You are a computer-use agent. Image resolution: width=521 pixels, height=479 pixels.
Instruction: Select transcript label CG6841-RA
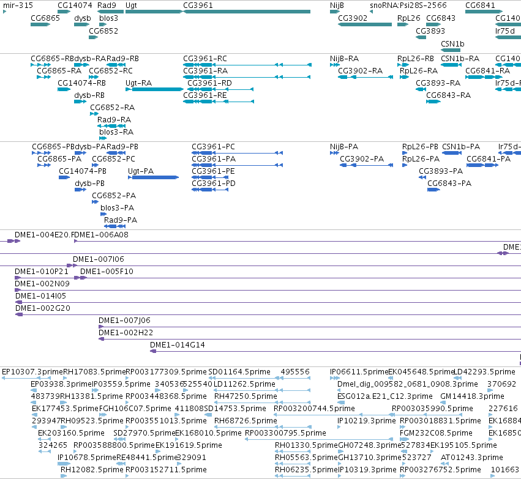[487, 71]
